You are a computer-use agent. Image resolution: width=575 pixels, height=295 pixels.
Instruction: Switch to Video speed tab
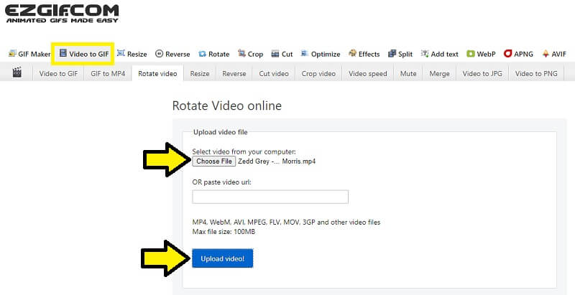367,73
